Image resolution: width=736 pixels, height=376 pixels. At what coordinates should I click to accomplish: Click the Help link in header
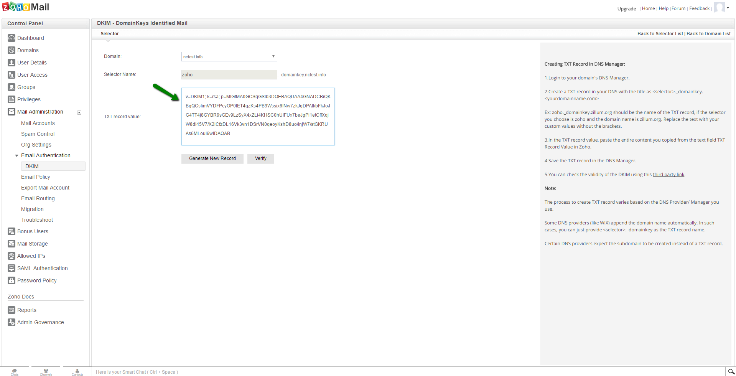click(664, 8)
